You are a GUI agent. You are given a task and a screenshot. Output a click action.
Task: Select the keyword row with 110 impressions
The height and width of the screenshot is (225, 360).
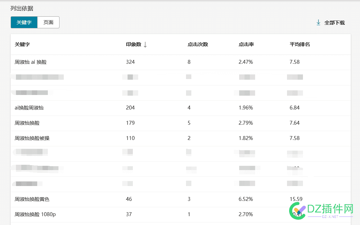tap(181, 138)
